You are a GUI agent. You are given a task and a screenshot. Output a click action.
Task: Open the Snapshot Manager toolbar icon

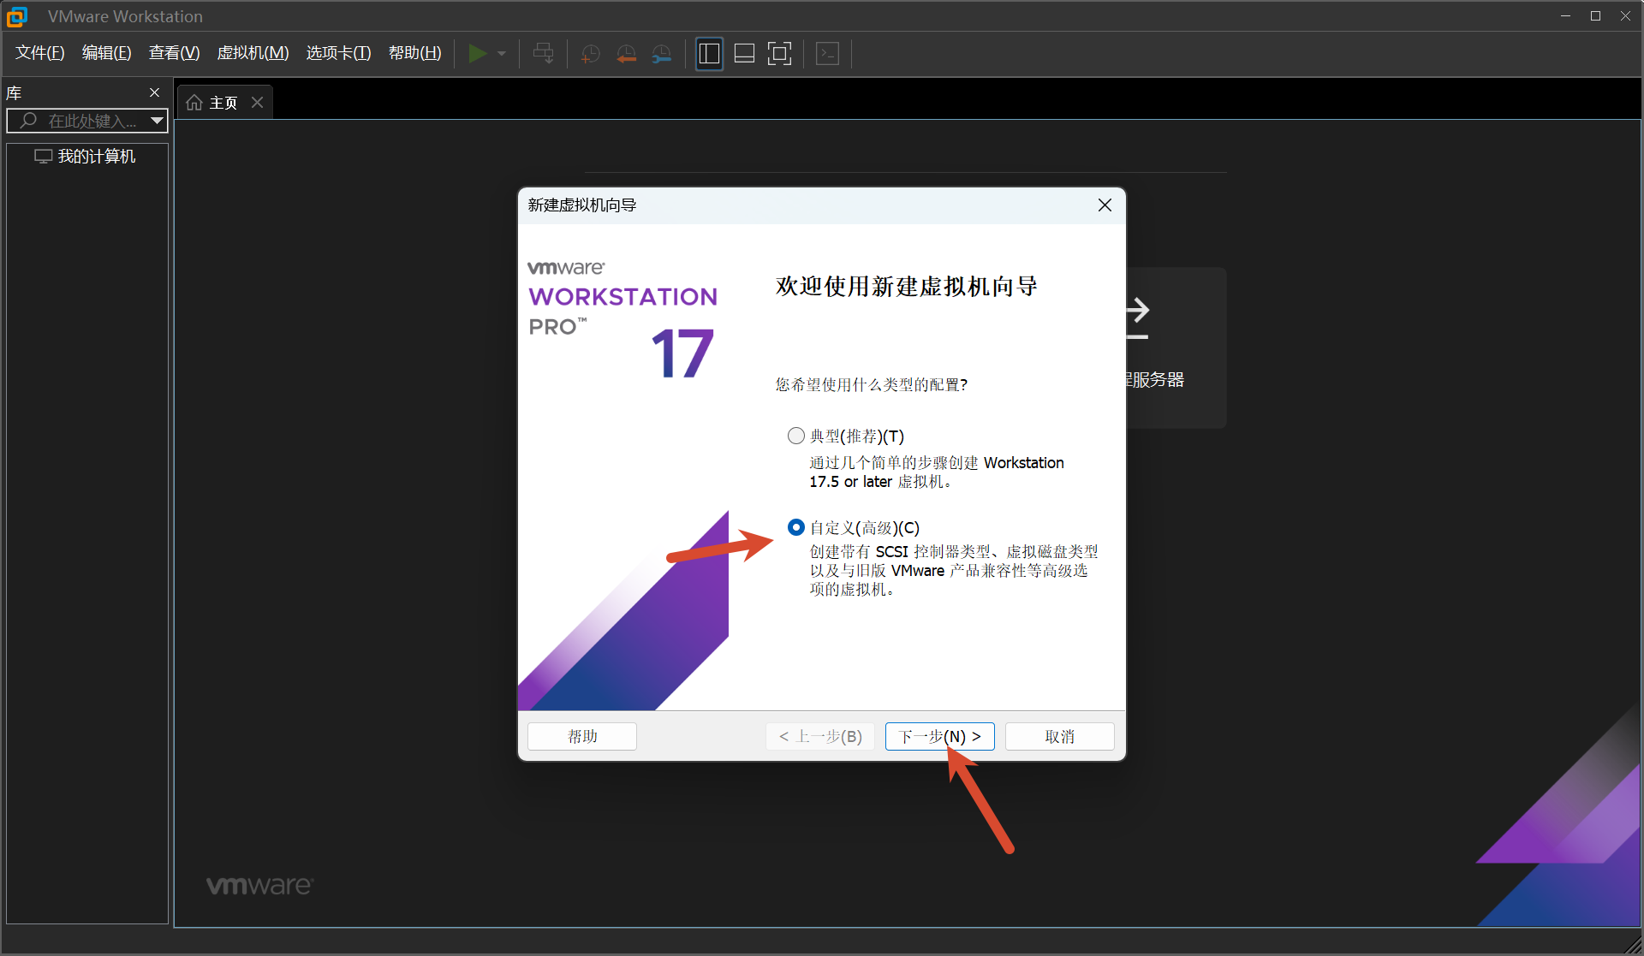click(662, 54)
